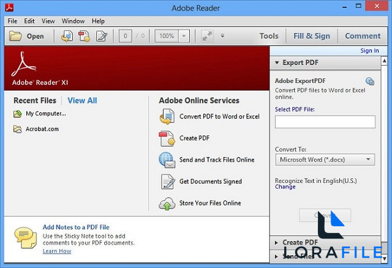The width and height of the screenshot is (392, 268).
Task: Click the Change language link
Action: pos(285,187)
